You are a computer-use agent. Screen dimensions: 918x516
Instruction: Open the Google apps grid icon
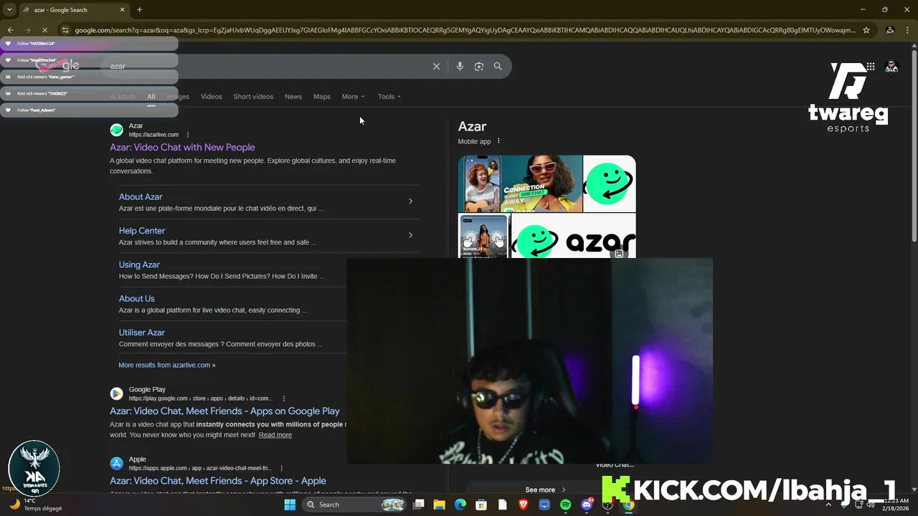pos(870,67)
